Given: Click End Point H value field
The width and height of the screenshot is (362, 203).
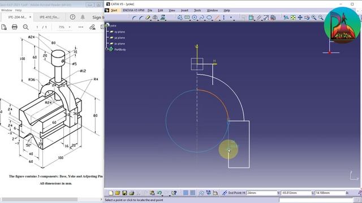Looking at the screenshot, I should point(261,193).
